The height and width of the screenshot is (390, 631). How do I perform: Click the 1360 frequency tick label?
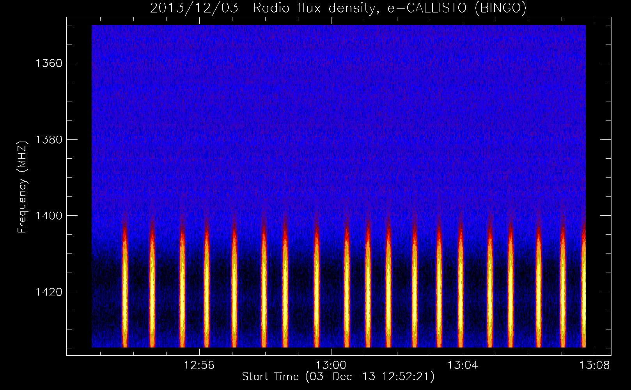coord(49,63)
